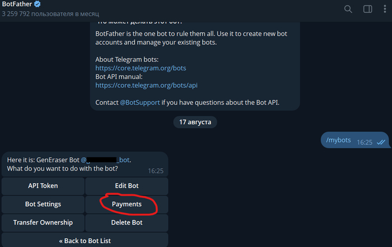Choose the circled Payments button
The width and height of the screenshot is (392, 247).
click(127, 205)
